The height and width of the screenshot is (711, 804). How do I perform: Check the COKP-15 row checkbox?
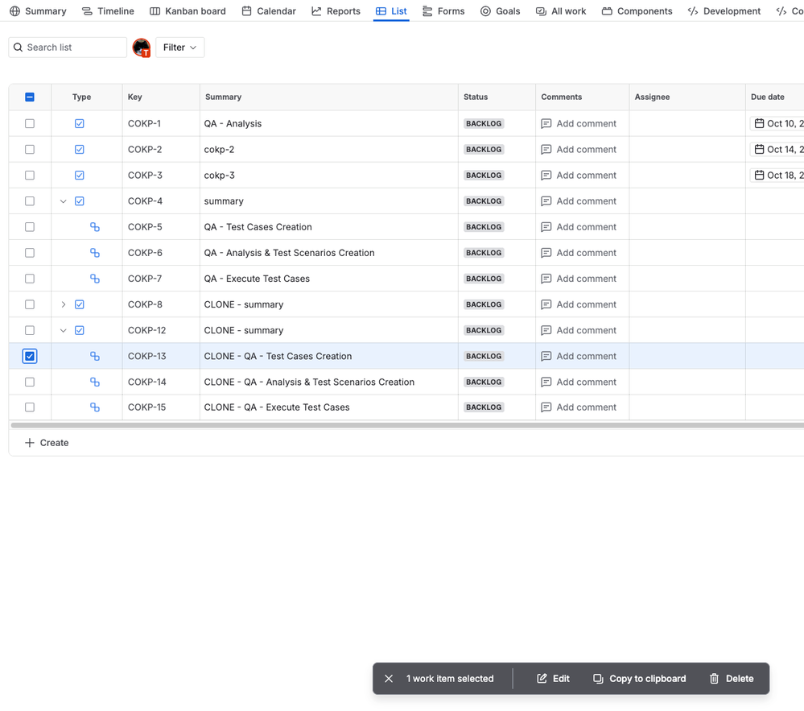(30, 407)
